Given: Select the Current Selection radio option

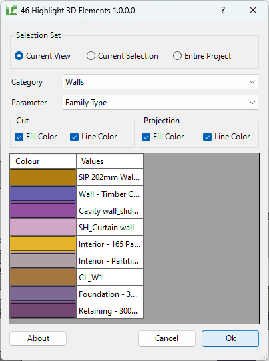Looking at the screenshot, I should point(91,56).
